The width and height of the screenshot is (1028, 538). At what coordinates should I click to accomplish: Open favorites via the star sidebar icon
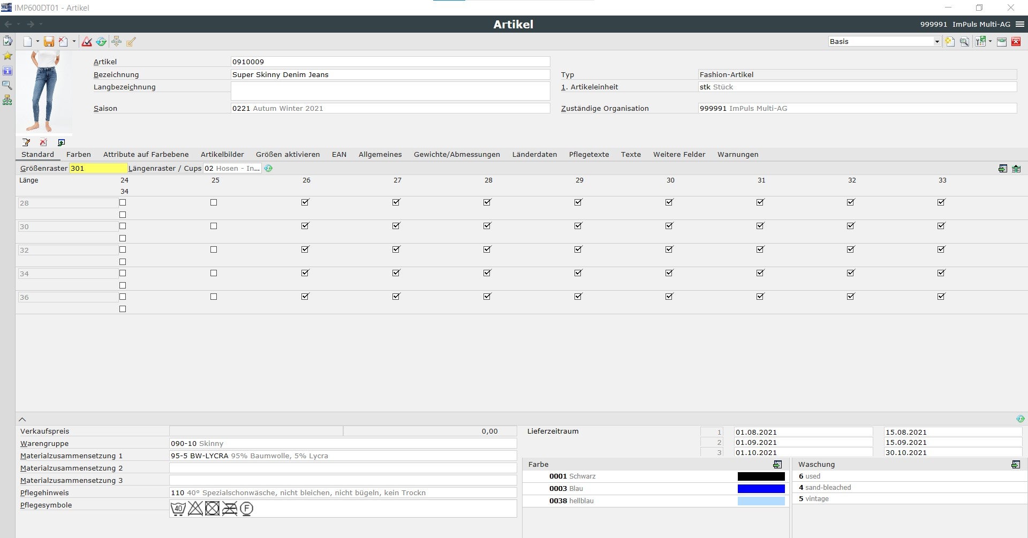[x=7, y=56]
